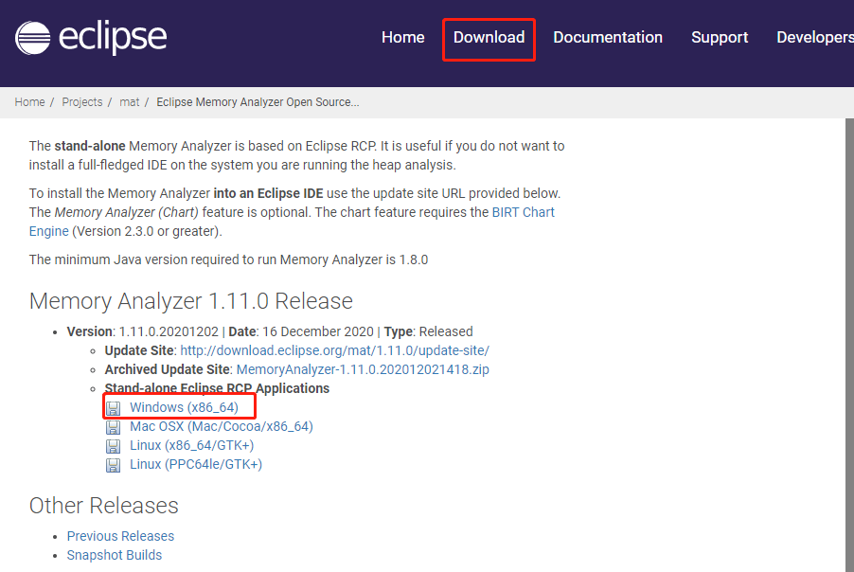Click the Version: 1.11.0.20201202 text

tap(143, 331)
